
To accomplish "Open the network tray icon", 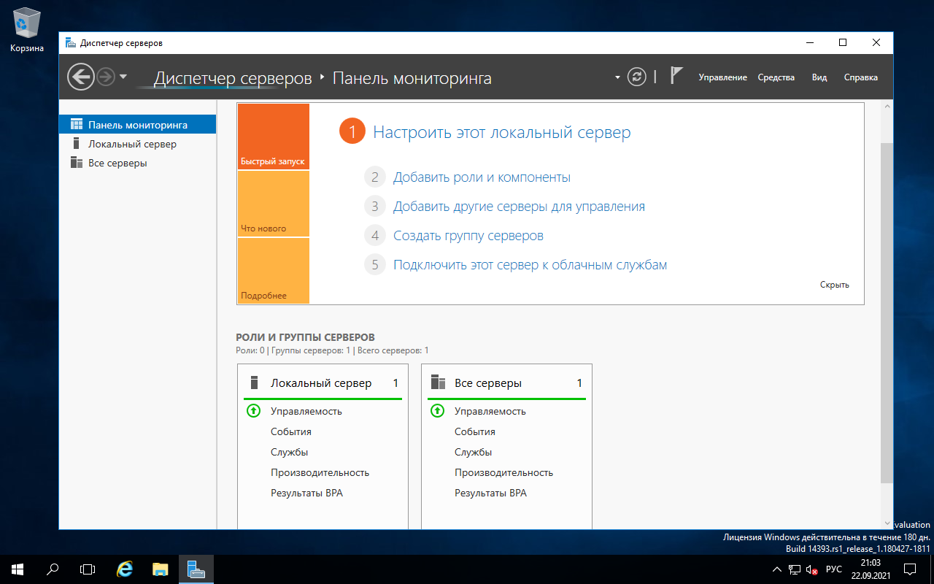I will (795, 569).
